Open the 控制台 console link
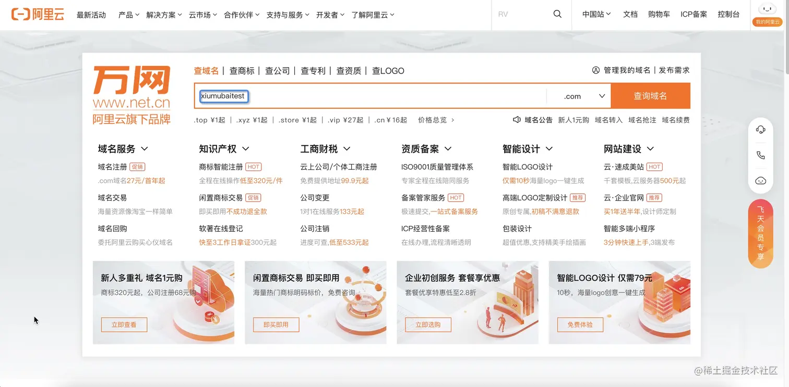The height and width of the screenshot is (387, 789). point(728,15)
